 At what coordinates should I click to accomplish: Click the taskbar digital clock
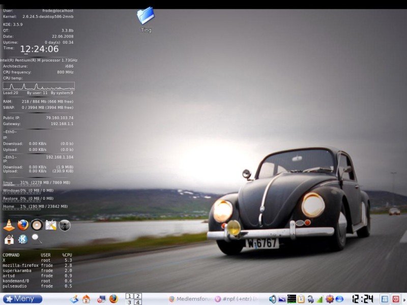(363, 299)
